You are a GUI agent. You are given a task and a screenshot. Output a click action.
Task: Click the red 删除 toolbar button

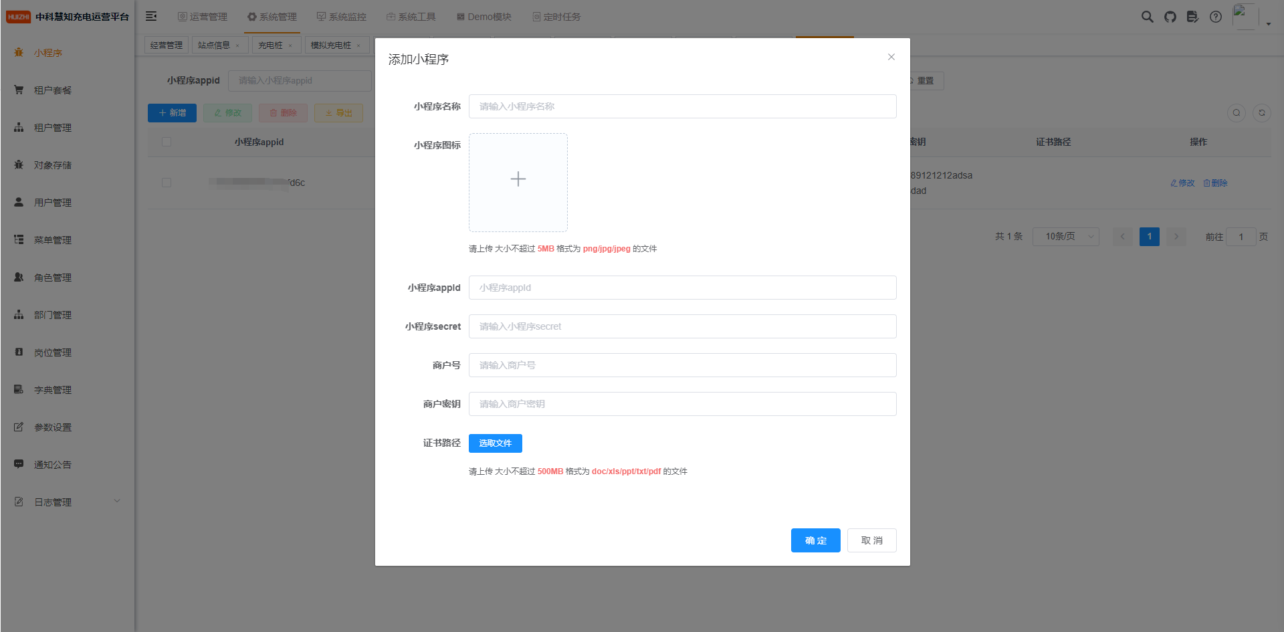click(283, 113)
